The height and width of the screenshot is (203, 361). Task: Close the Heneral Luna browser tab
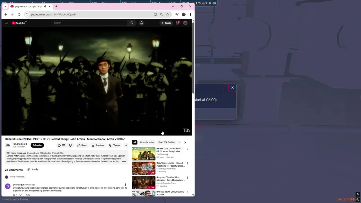pos(50,6)
